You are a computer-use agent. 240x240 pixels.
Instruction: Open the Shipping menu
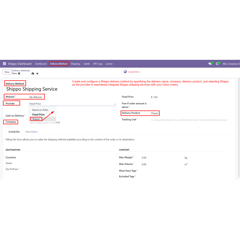pyautogui.click(x=75, y=64)
